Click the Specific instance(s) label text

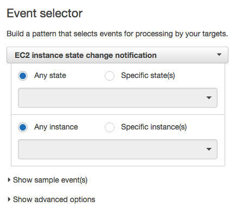click(x=154, y=127)
